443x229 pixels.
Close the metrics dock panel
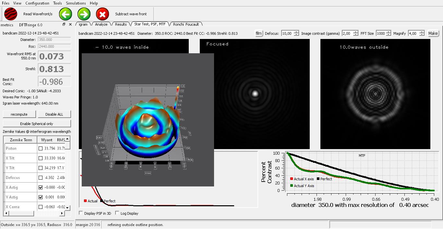pos(70,25)
